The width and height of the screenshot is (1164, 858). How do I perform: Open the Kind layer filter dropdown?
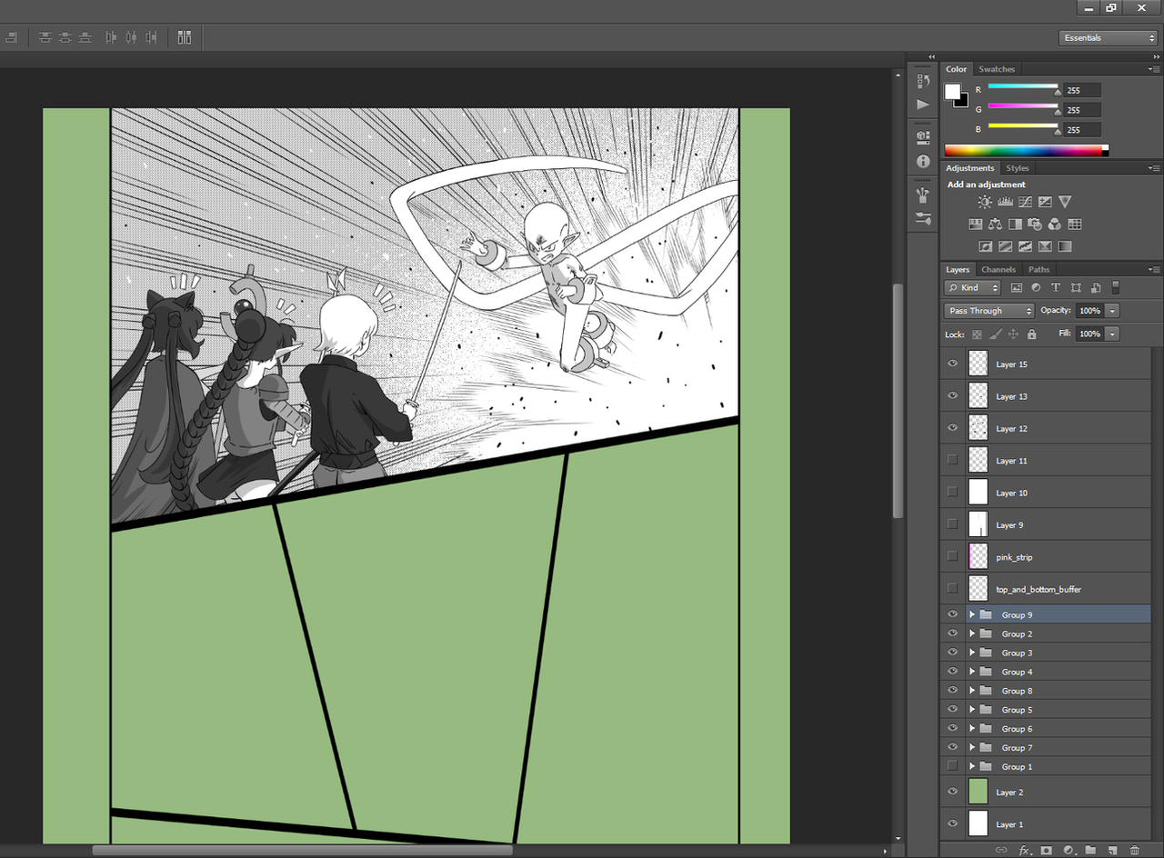click(x=972, y=287)
